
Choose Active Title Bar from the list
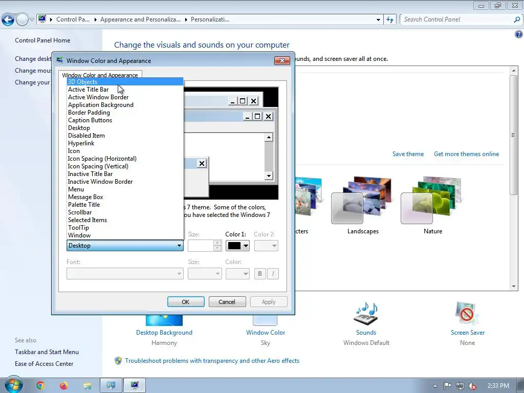click(125, 89)
